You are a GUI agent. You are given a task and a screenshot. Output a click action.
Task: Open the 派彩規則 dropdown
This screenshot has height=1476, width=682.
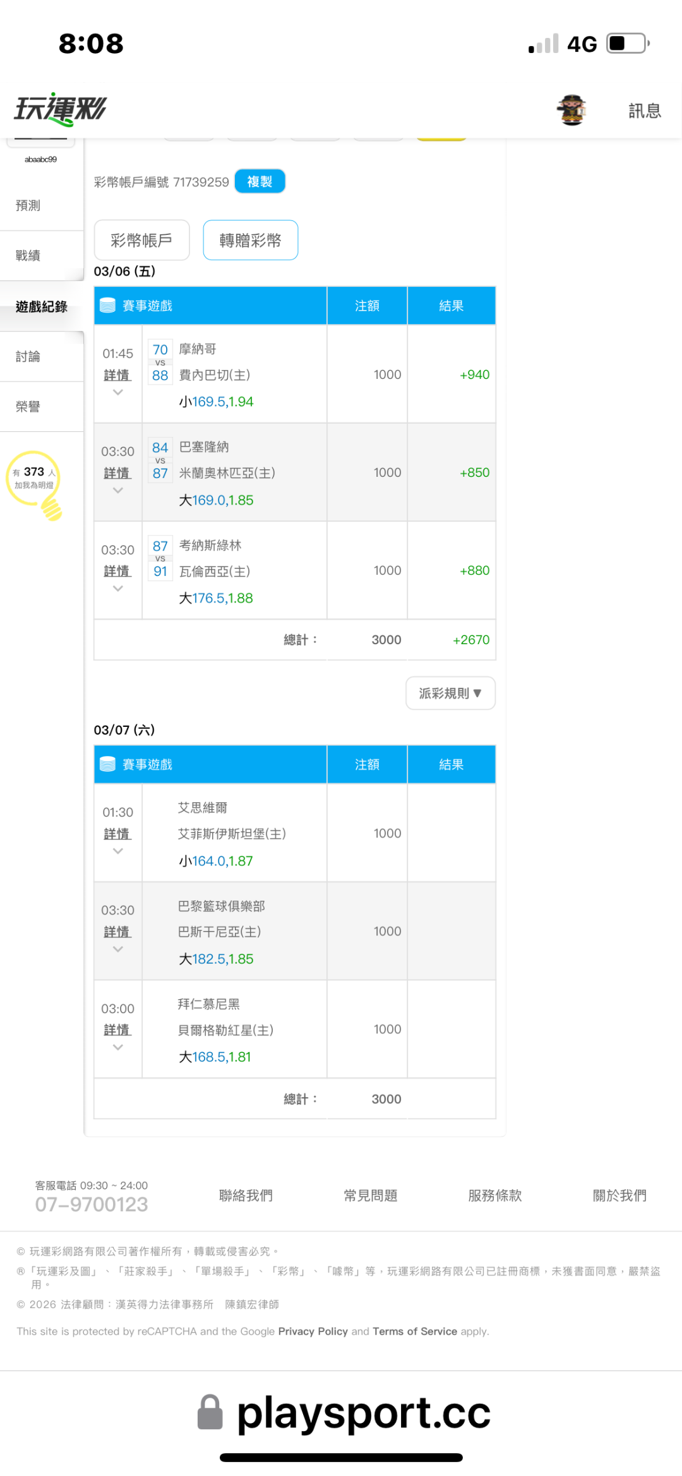pyautogui.click(x=450, y=693)
